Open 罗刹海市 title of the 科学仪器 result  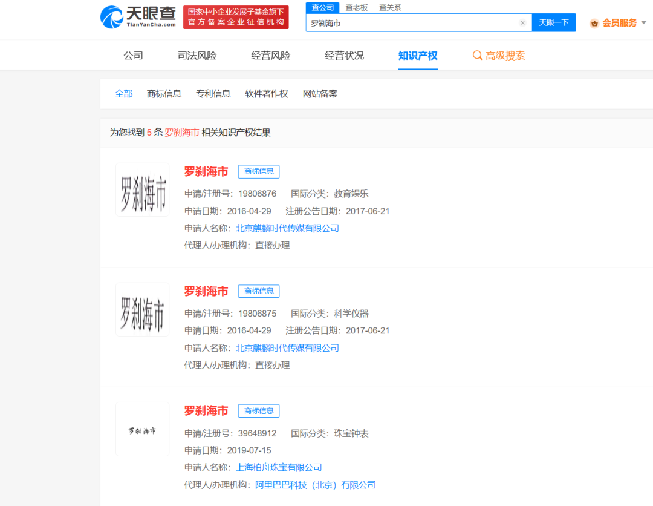pos(206,291)
